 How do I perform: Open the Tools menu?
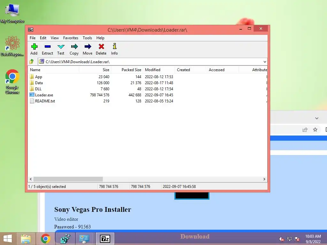(87, 38)
